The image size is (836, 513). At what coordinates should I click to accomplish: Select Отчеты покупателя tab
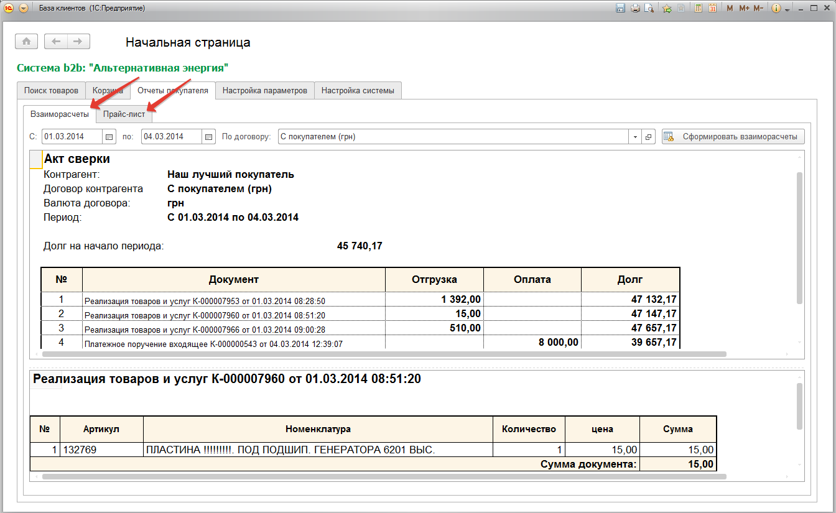[173, 90]
